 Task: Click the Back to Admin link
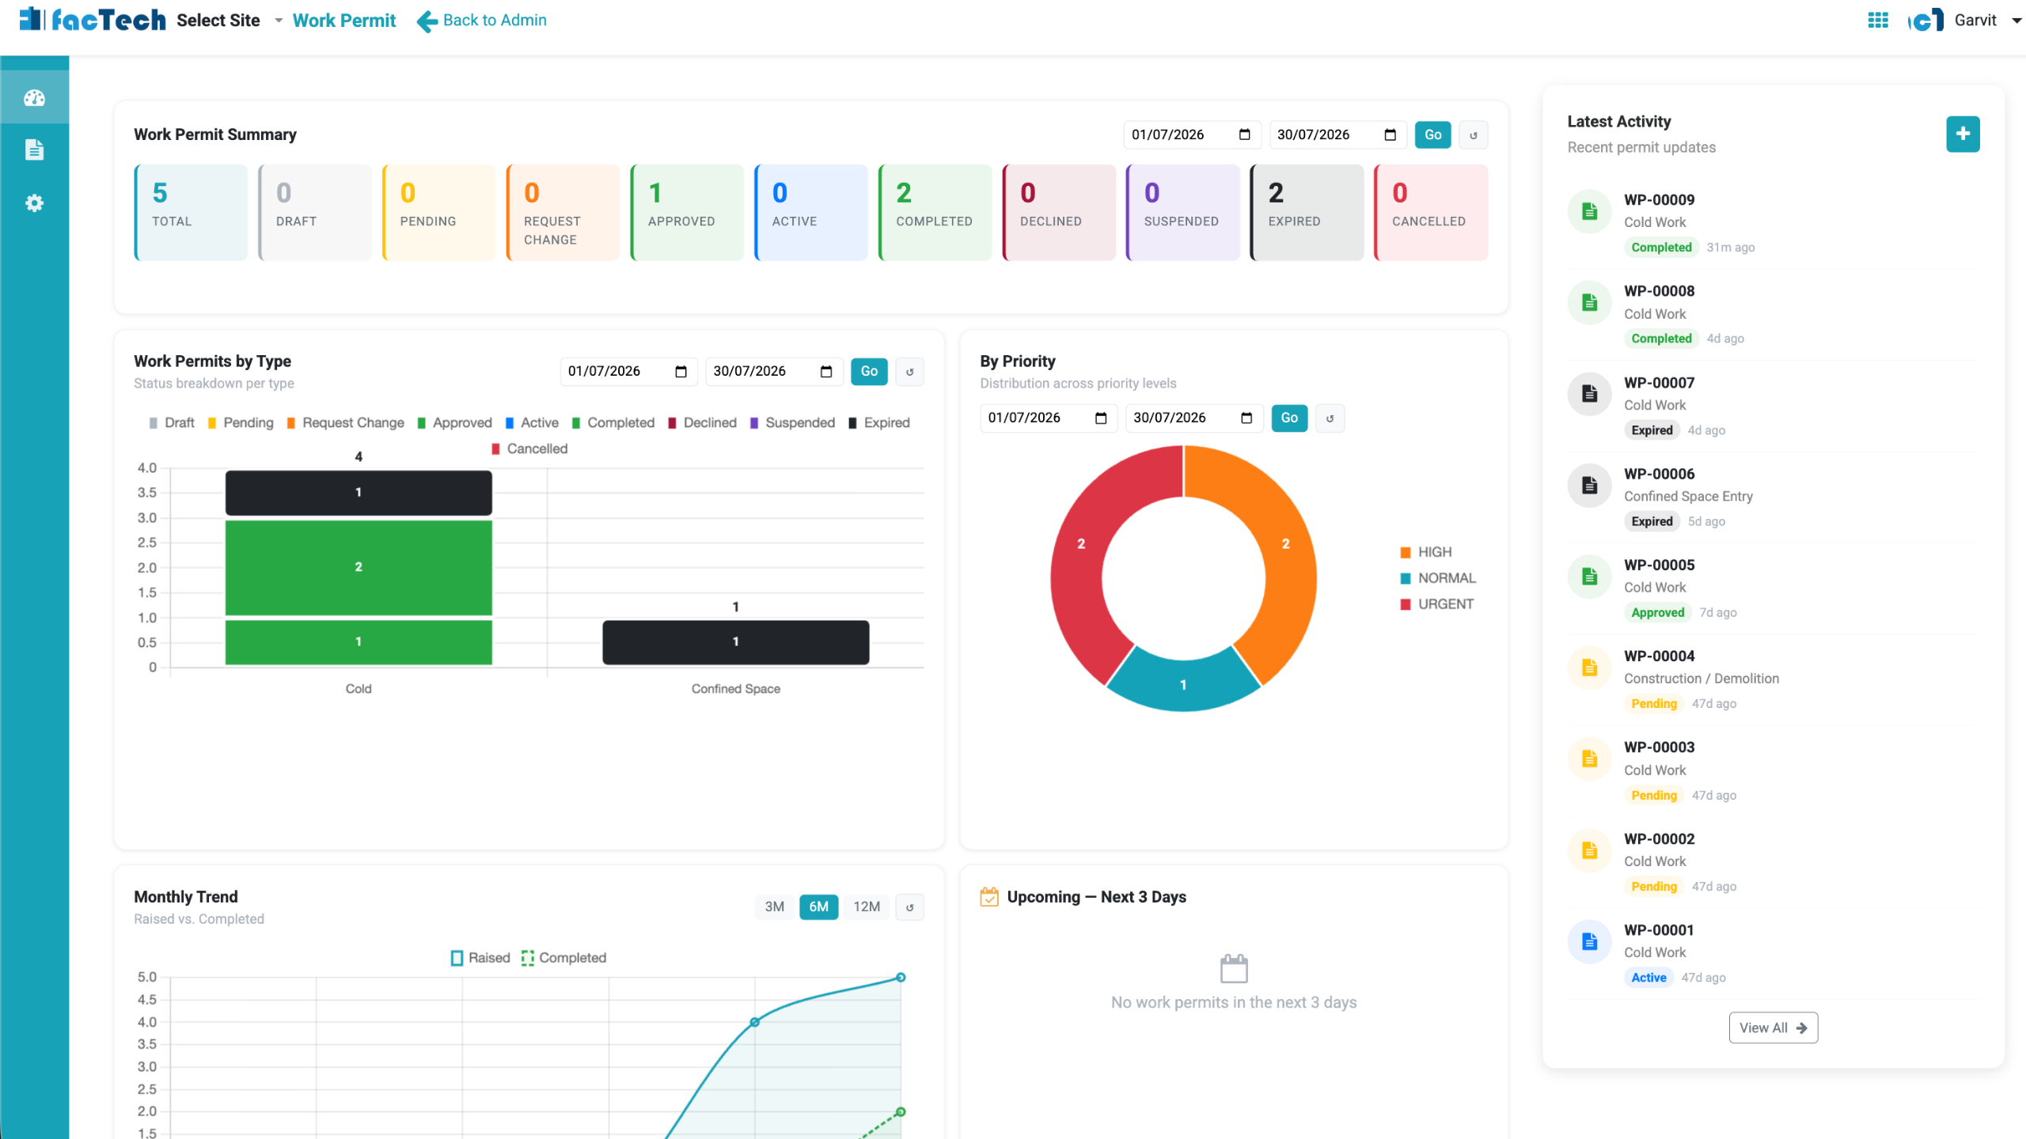click(x=482, y=21)
